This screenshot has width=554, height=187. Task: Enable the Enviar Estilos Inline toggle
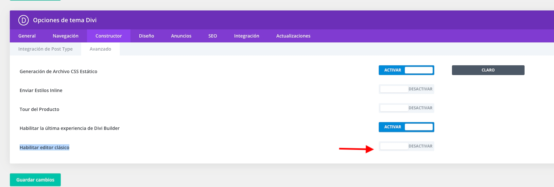406,89
